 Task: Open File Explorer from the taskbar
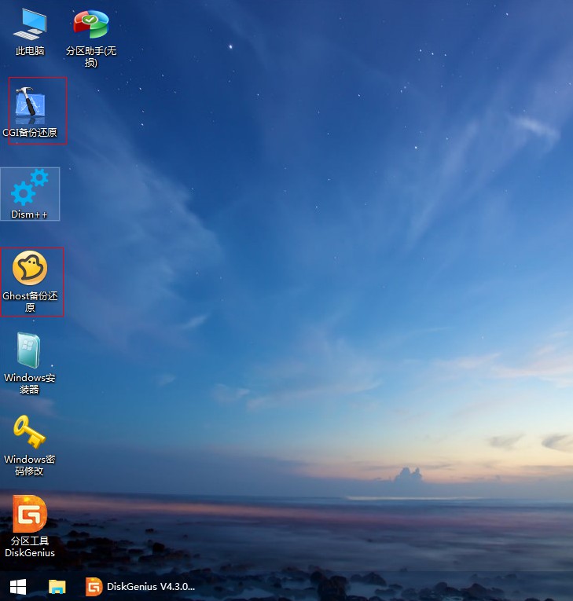(x=57, y=587)
